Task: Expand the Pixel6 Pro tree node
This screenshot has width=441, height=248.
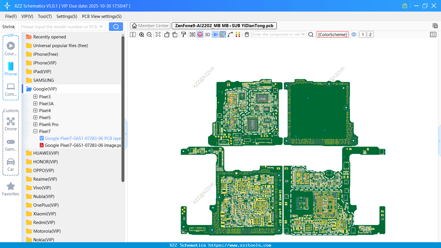Action: tap(35, 124)
